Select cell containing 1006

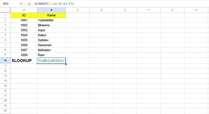click(24, 45)
